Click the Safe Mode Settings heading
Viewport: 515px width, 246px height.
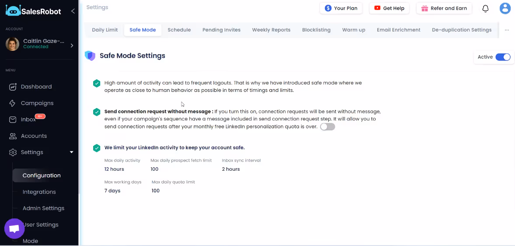[x=132, y=56]
